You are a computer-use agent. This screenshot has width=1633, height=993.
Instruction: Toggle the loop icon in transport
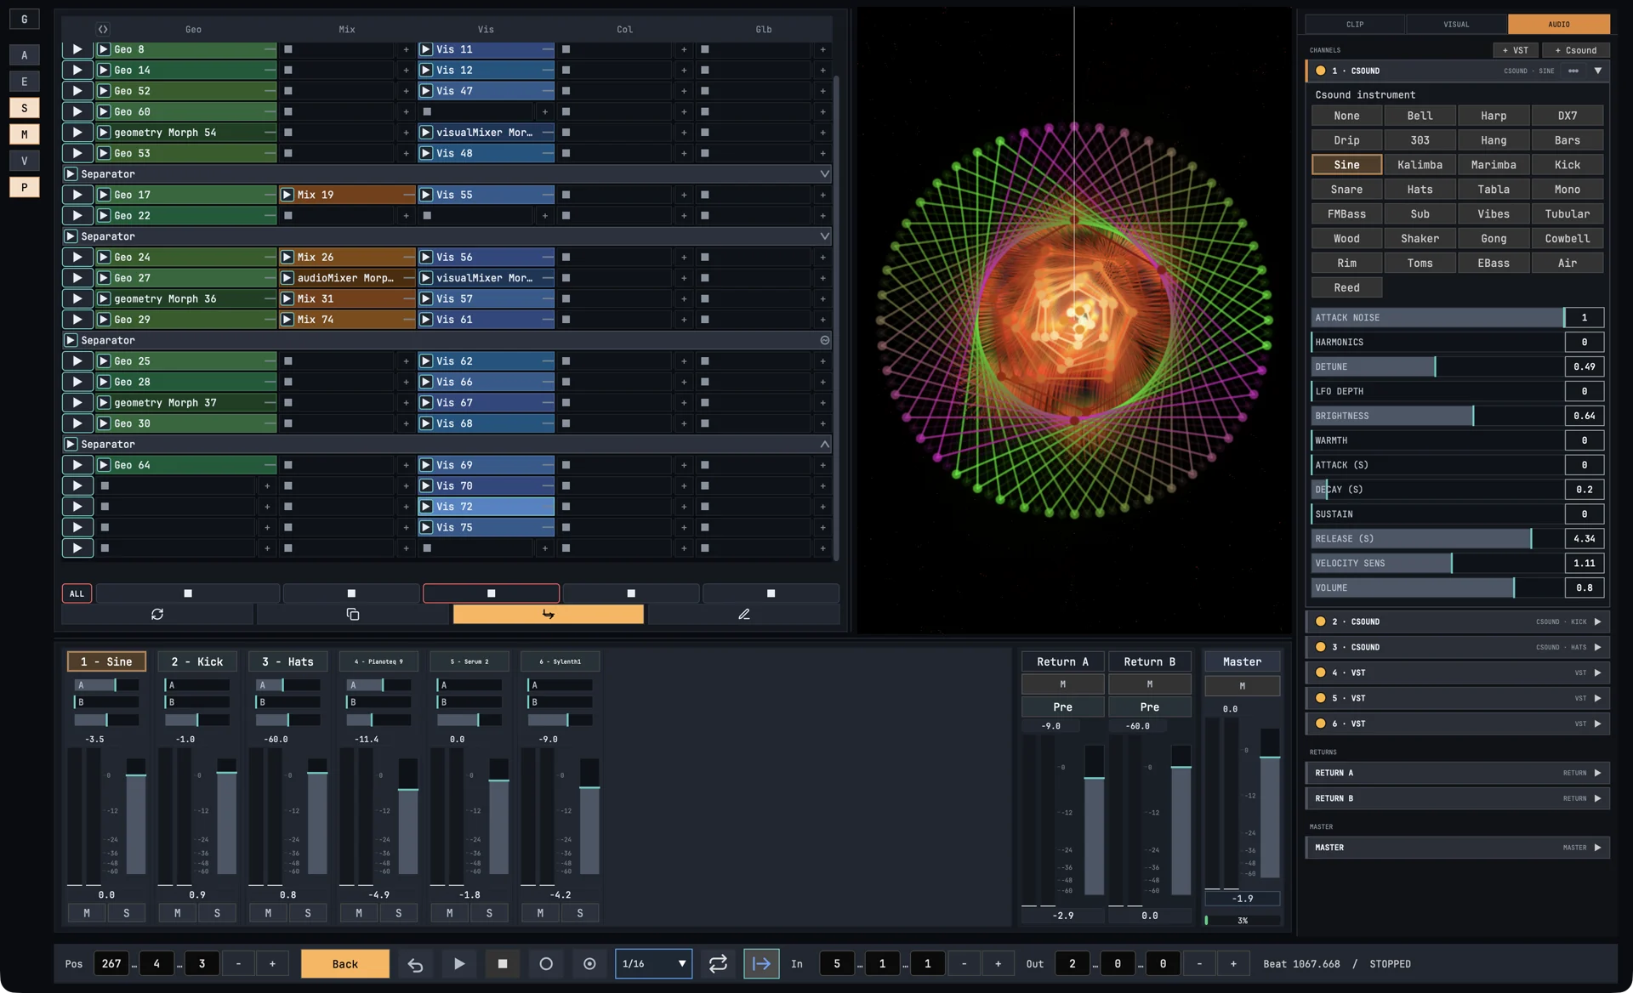click(718, 963)
